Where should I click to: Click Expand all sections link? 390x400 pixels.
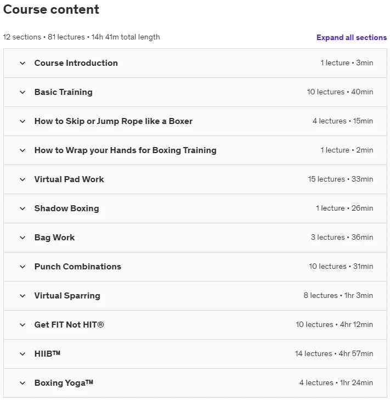352,37
